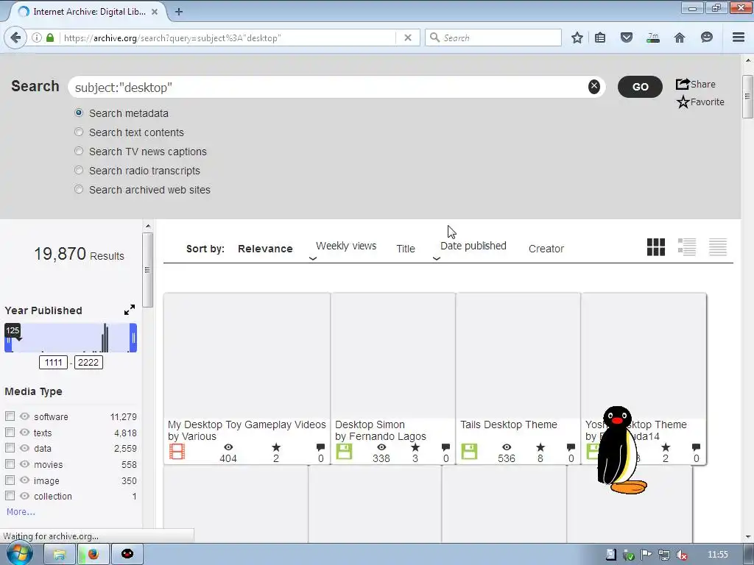Click the muted volume tray icon
The height and width of the screenshot is (565, 754).
pyautogui.click(x=681, y=555)
